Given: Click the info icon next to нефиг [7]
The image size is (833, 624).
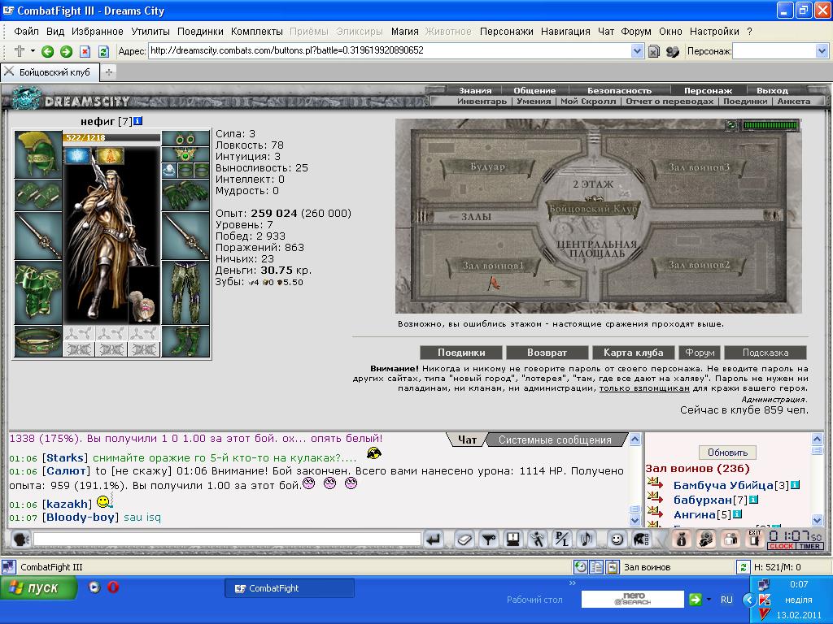Looking at the screenshot, I should click(137, 121).
